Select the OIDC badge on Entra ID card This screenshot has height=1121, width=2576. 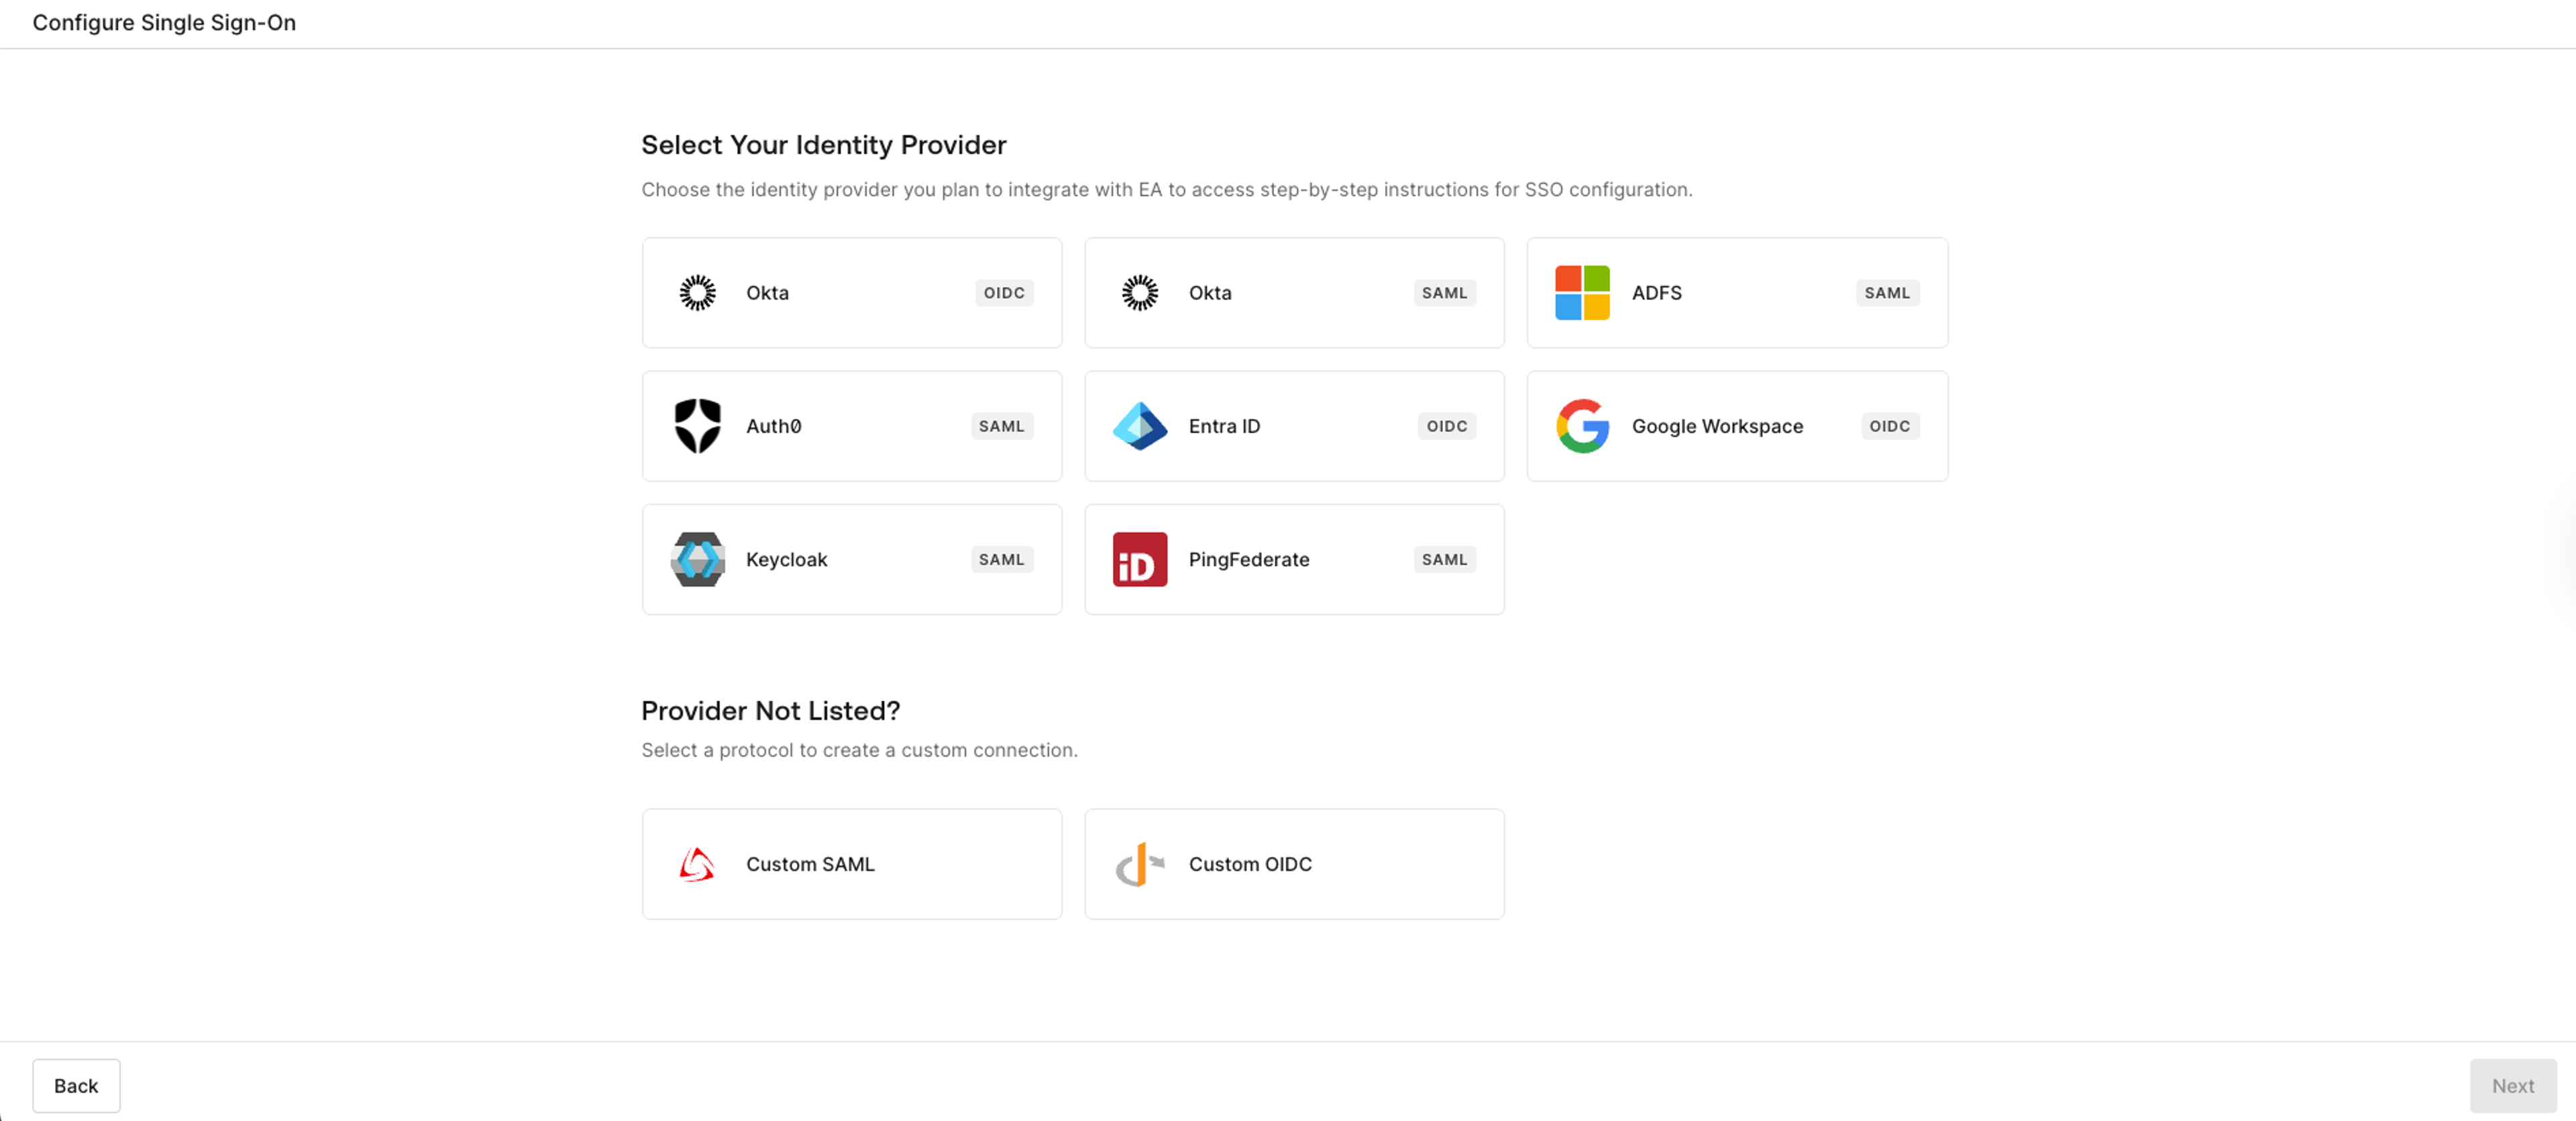pyautogui.click(x=1446, y=426)
